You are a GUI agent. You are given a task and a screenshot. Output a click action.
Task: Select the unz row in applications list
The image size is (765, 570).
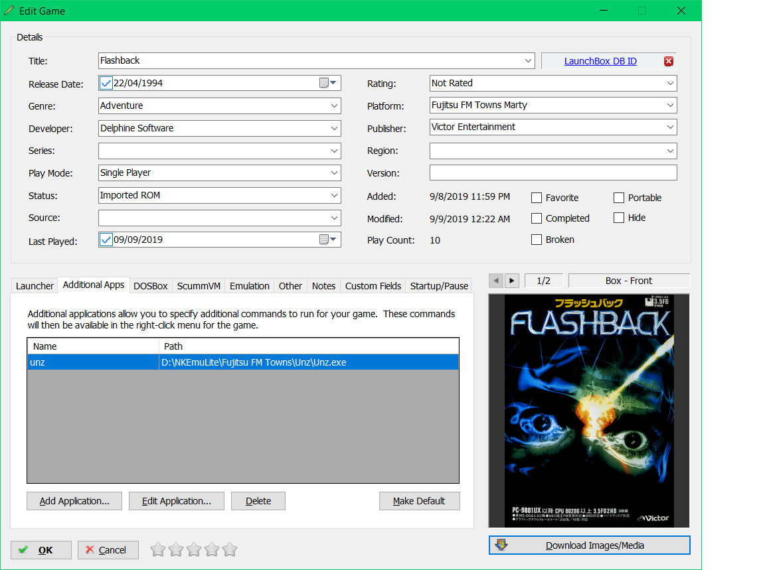coord(243,362)
